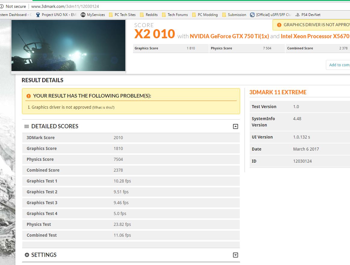Click the Settings gear icon
350x265 pixels.
[27, 255]
